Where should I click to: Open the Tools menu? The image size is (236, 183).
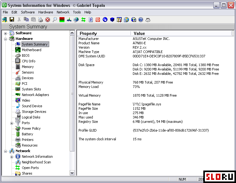[x=77, y=12]
